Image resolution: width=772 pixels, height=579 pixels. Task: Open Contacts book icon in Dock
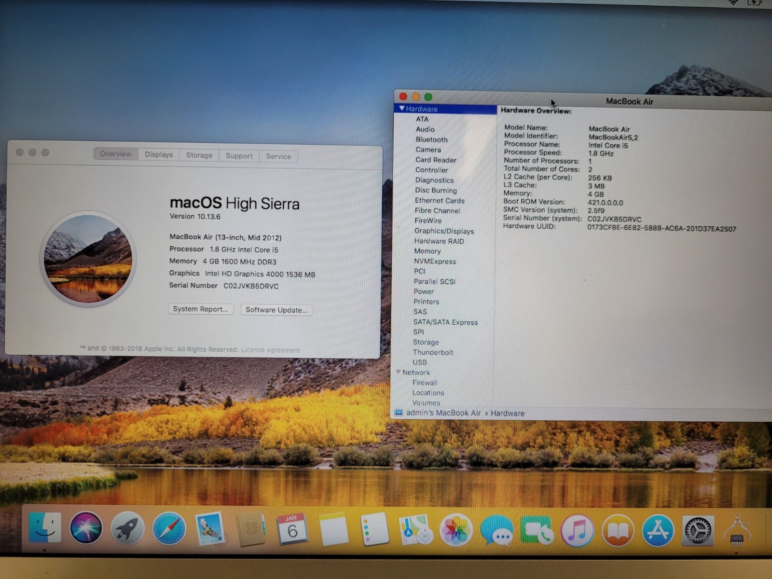click(251, 529)
